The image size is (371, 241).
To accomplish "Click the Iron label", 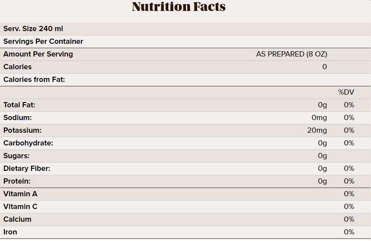I will (10, 232).
